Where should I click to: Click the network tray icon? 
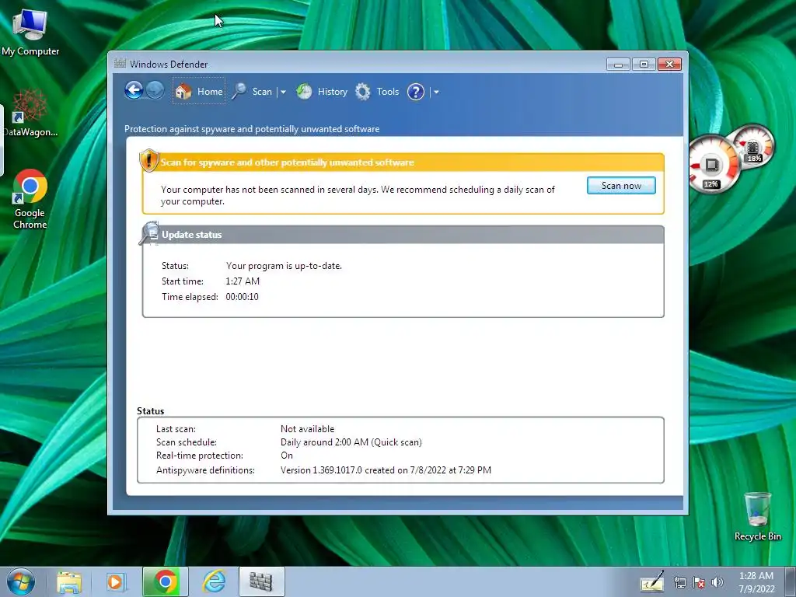point(679,582)
